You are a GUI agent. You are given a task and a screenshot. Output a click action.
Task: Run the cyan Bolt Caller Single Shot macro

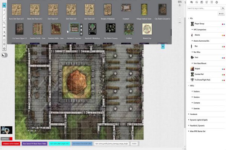click(x=60, y=144)
